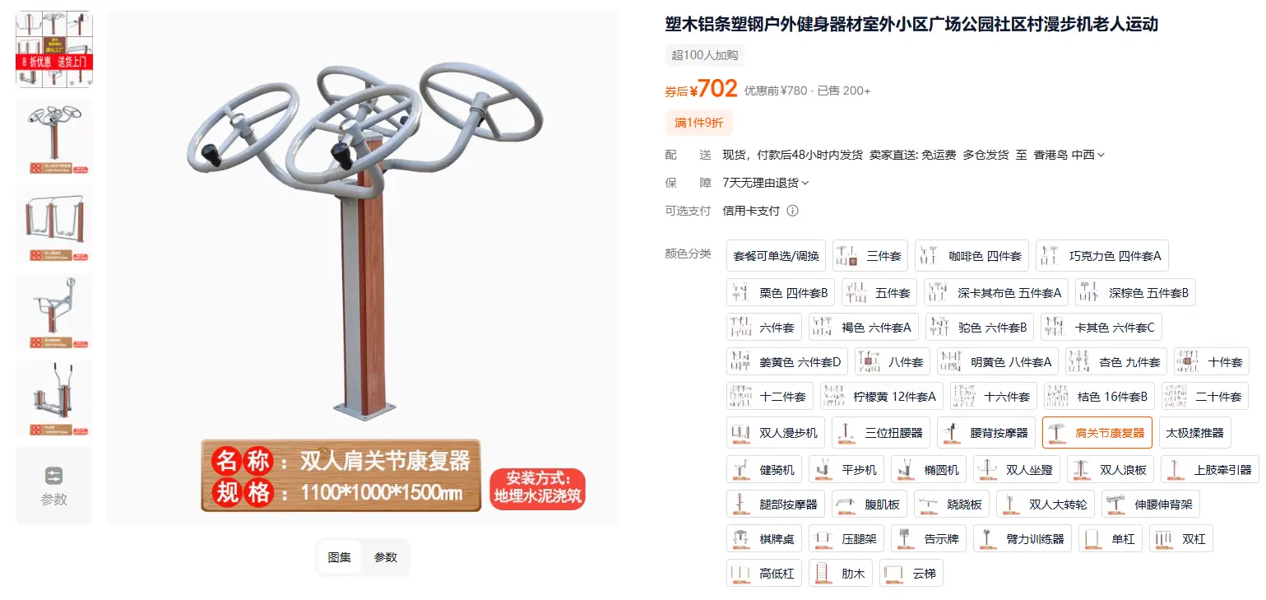Select the 二十件套 package
The height and width of the screenshot is (600, 1266).
[x=1205, y=397]
